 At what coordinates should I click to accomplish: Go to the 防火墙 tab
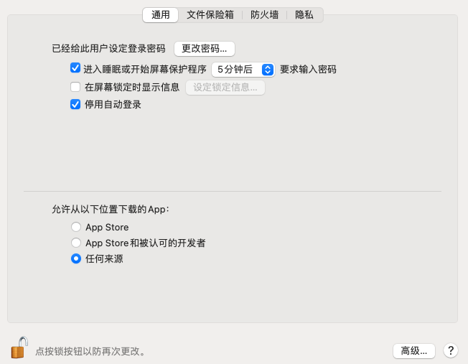coord(264,14)
